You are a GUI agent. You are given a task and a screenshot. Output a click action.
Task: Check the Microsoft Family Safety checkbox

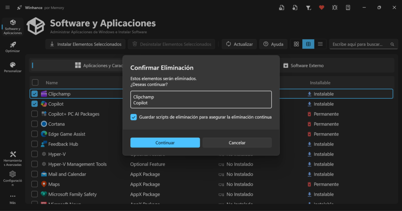point(35,194)
